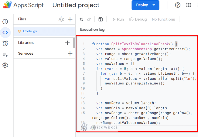Open the Deploy dropdown menu
Screen dimensions: 198x137
[145, 5]
